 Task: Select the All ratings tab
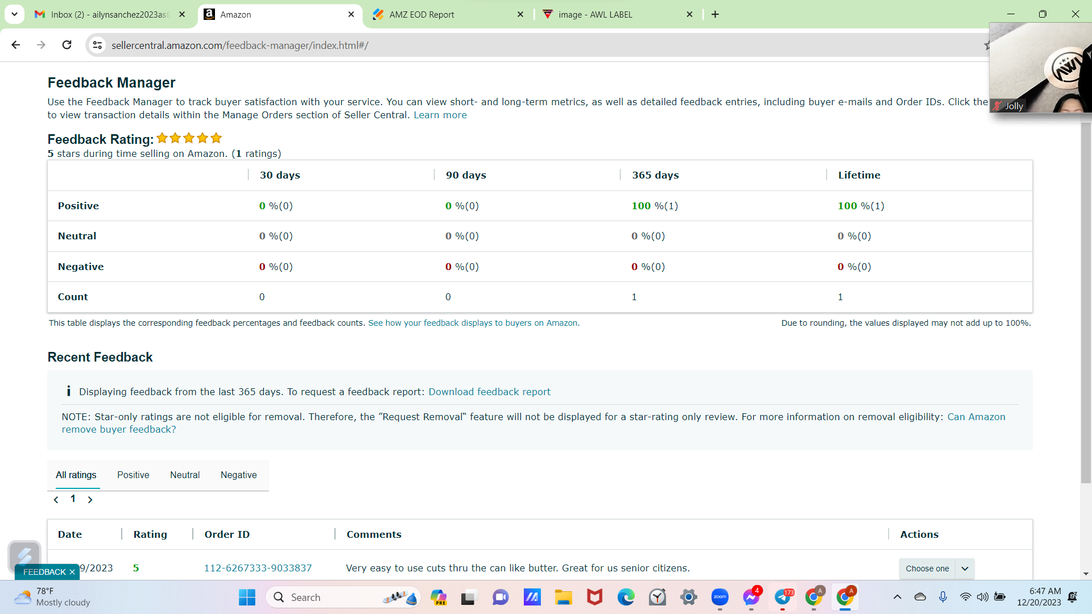[x=76, y=475]
